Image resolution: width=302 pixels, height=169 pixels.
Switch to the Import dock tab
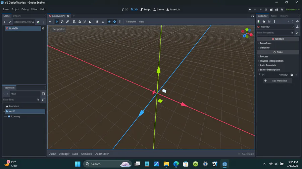17,16
